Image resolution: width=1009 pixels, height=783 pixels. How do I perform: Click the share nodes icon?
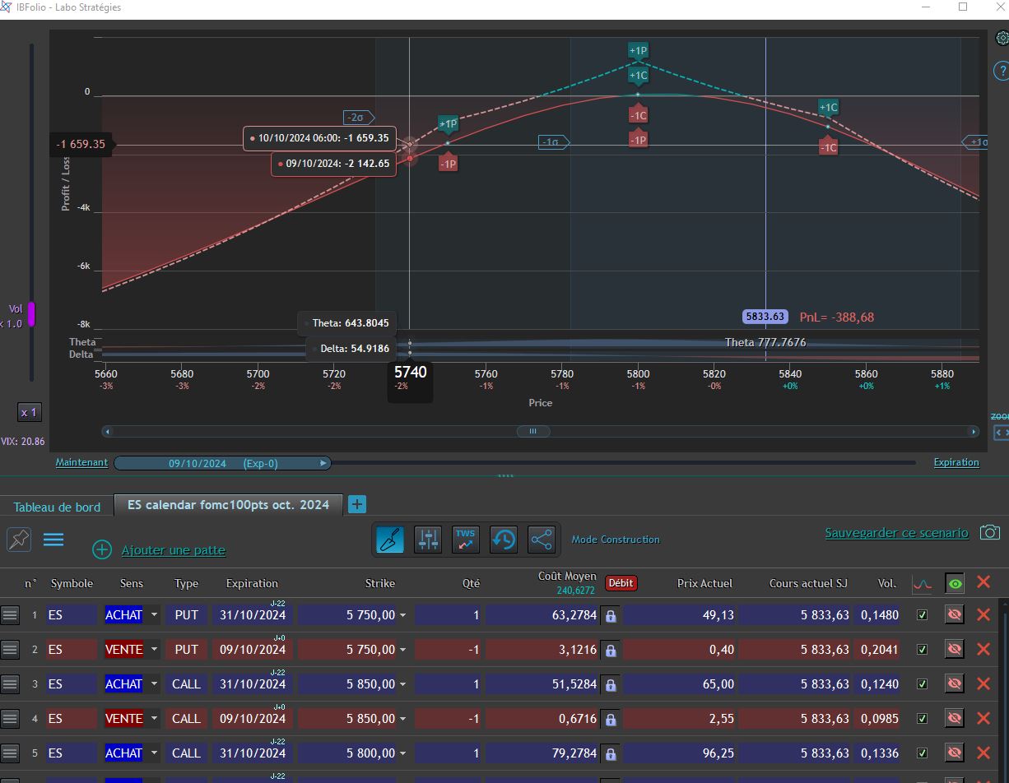(x=542, y=540)
